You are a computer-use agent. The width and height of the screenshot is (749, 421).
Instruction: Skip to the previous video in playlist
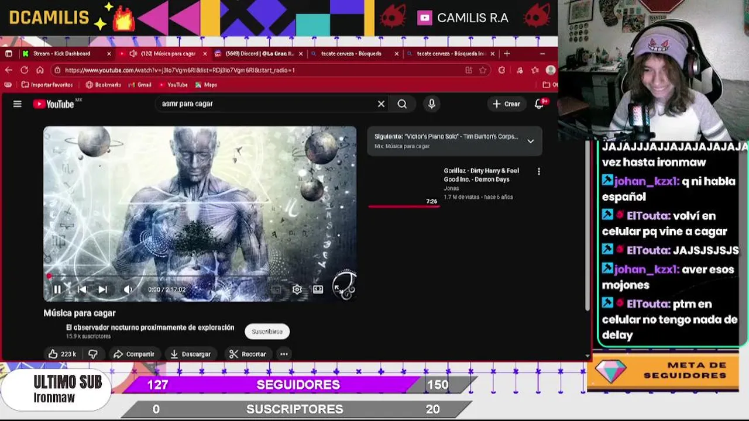(82, 289)
